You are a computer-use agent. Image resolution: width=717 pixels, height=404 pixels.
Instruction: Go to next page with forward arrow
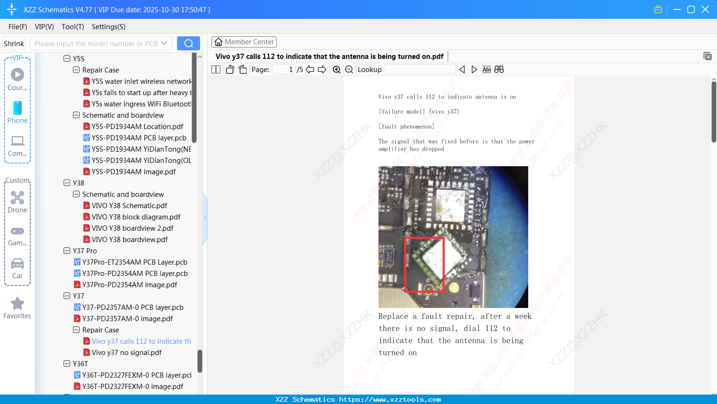pyautogui.click(x=322, y=69)
